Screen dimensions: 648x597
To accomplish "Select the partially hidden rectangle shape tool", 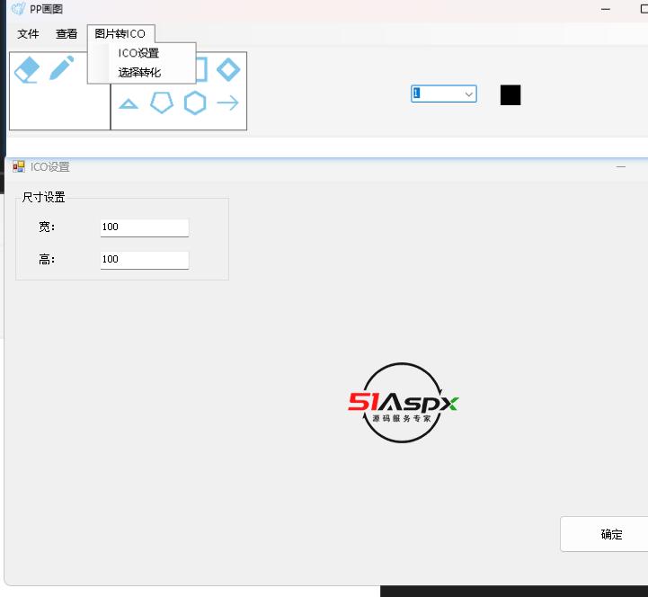I will pyautogui.click(x=201, y=69).
